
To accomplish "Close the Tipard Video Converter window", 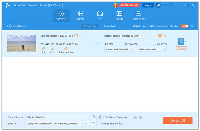I will point(193,5).
